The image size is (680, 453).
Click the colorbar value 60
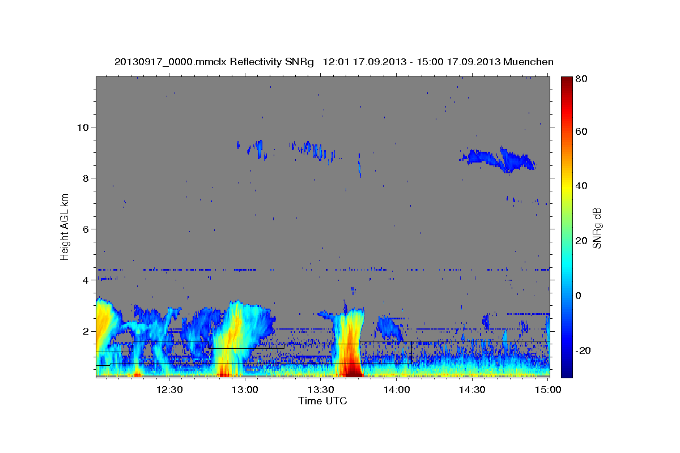[x=580, y=131]
